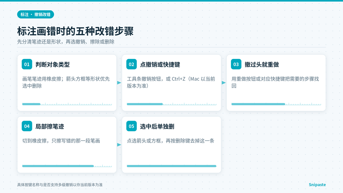Click subtitle 先分清笔迹还是形状，再选撤销、擦除或删除
The width and height of the screenshot is (343, 193).
click(x=66, y=42)
